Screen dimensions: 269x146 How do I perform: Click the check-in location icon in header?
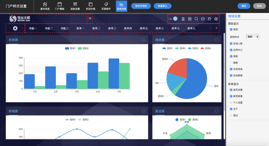[x=183, y=19]
